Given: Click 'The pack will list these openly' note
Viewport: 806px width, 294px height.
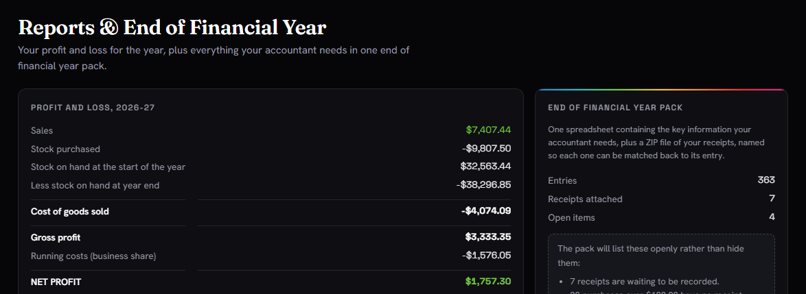Looking at the screenshot, I should click(651, 256).
